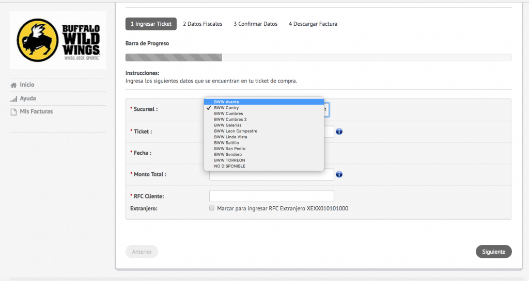This screenshot has width=529, height=281.
Task: Focus the RFC Cliente input field
Action: pyautogui.click(x=272, y=196)
